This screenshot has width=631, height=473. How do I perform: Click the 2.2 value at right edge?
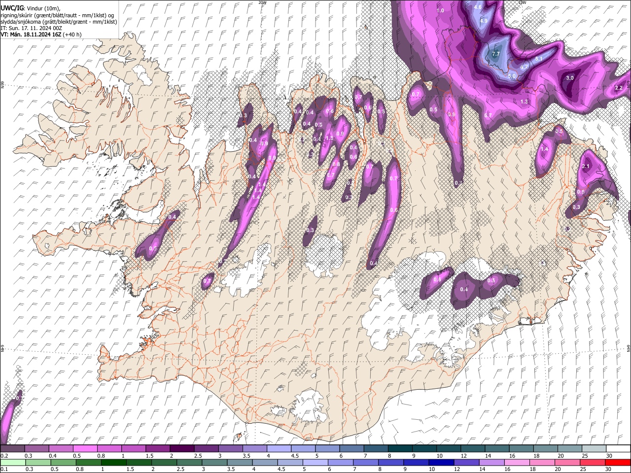pos(619,88)
